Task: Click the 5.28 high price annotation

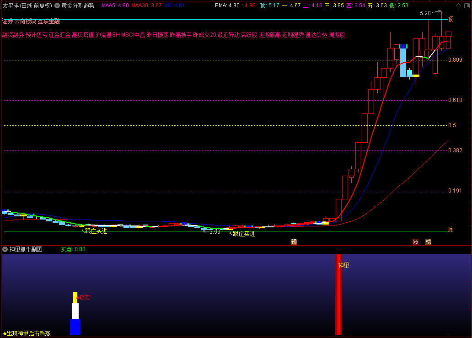Action: [x=425, y=13]
